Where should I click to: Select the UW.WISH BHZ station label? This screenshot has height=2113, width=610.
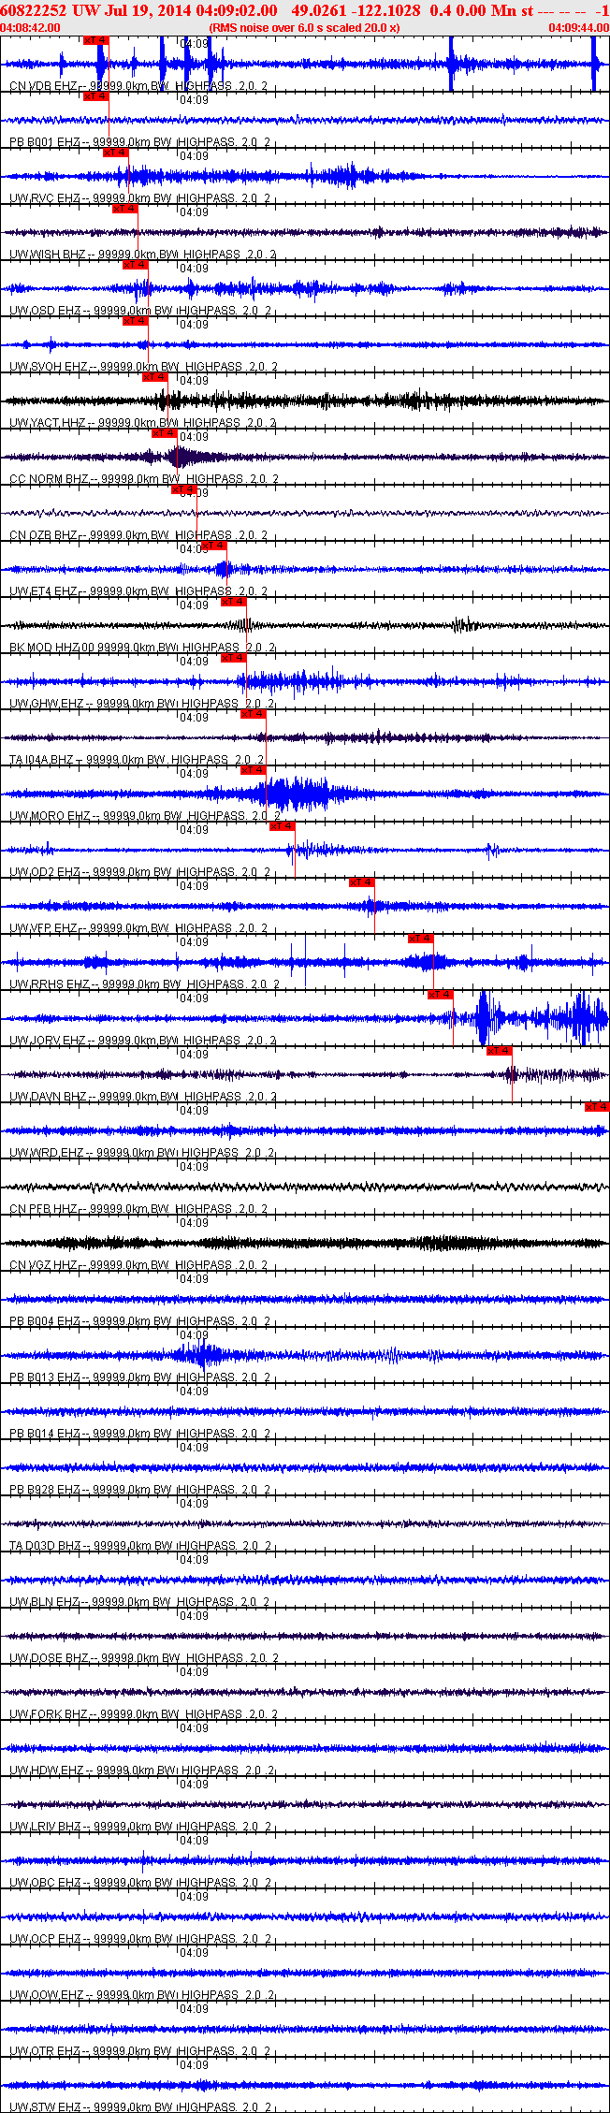point(48,255)
